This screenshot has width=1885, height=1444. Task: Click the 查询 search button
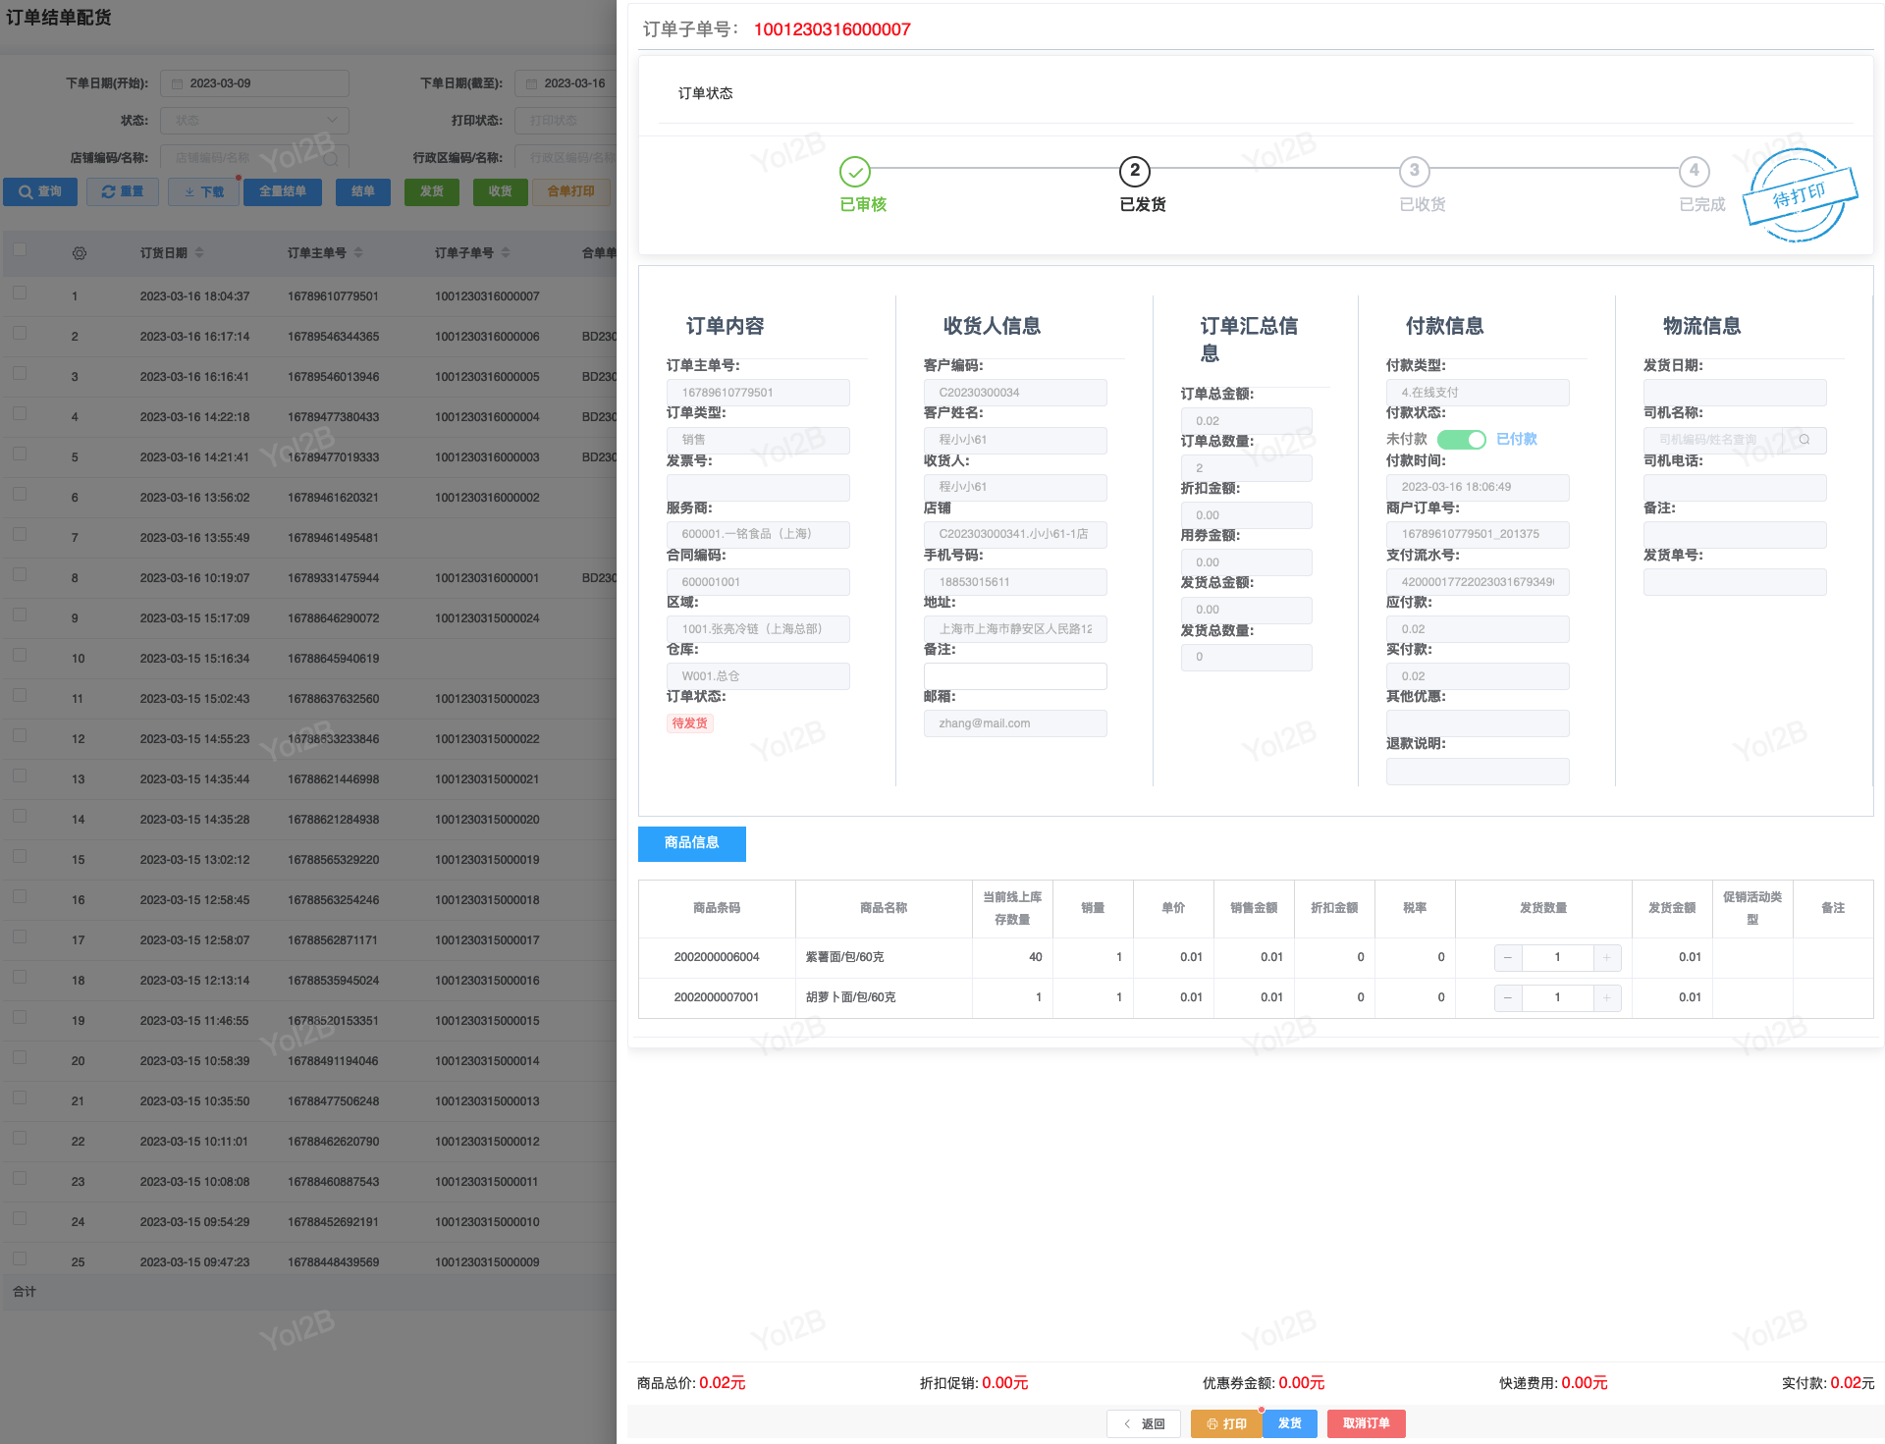tap(40, 191)
